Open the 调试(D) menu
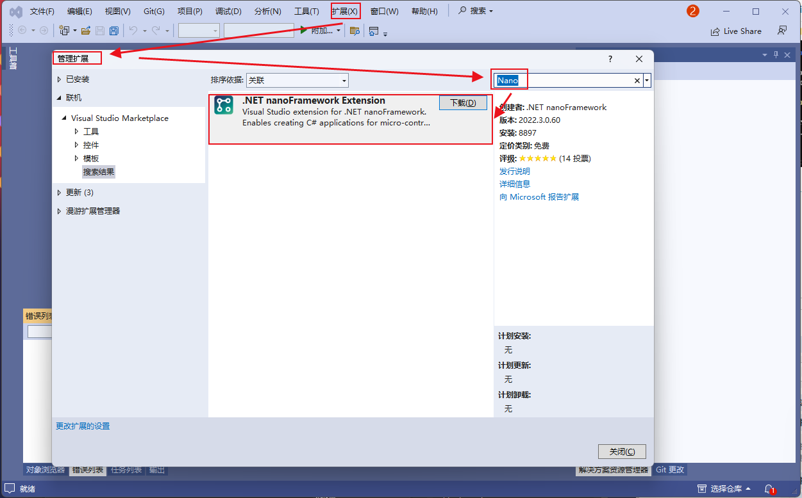The height and width of the screenshot is (498, 802). (x=228, y=12)
